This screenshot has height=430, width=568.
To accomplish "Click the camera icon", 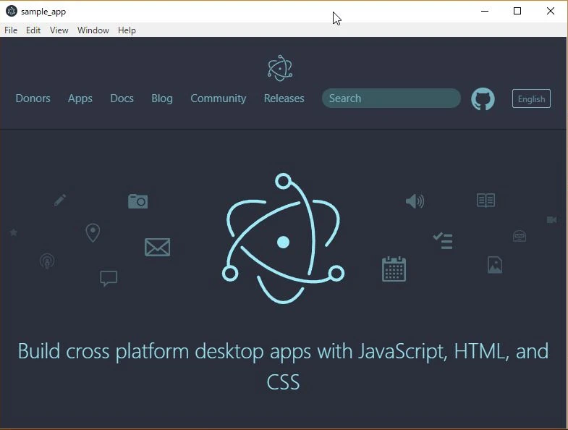I will coord(137,201).
